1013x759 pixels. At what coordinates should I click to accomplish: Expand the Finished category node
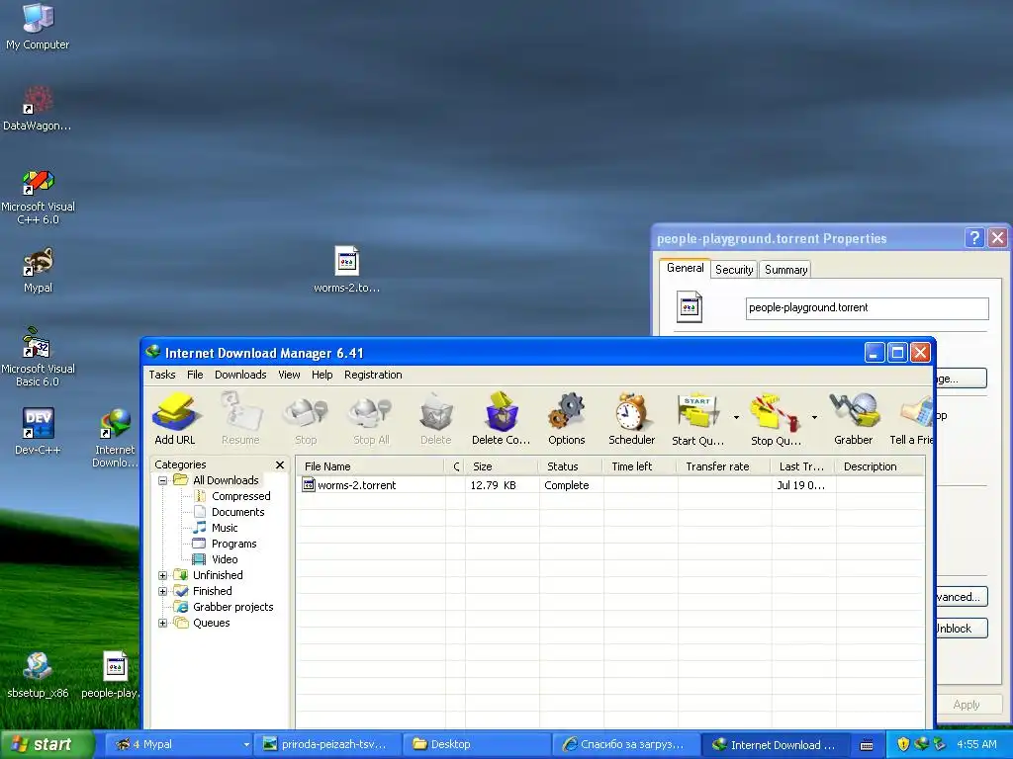tap(163, 591)
